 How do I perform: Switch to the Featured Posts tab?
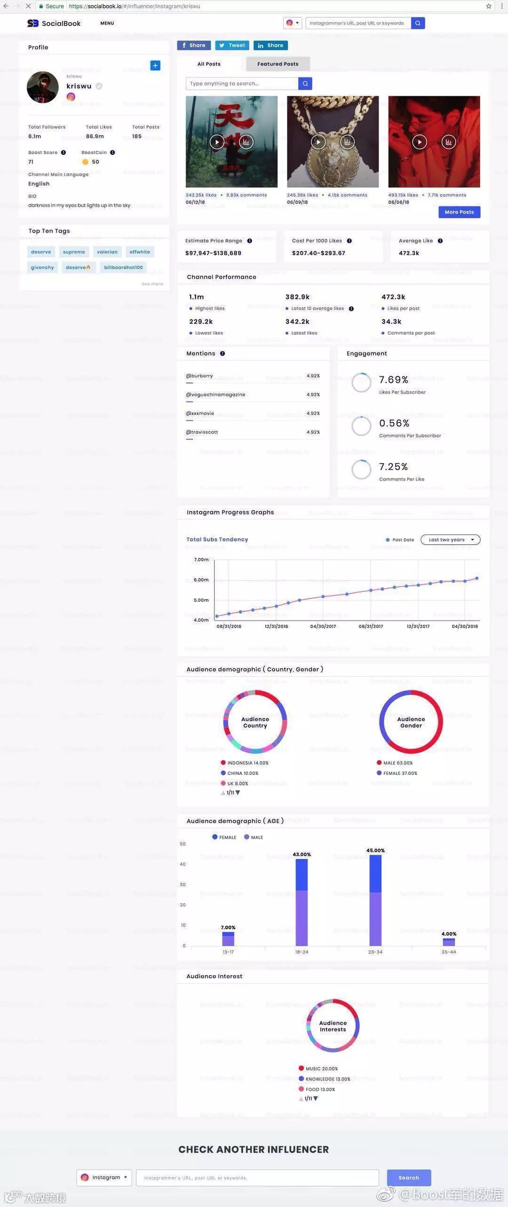pos(278,64)
